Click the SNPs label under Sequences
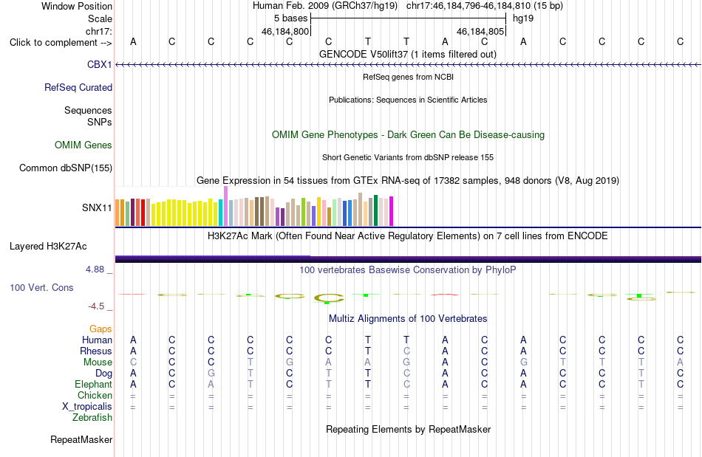 [100, 122]
